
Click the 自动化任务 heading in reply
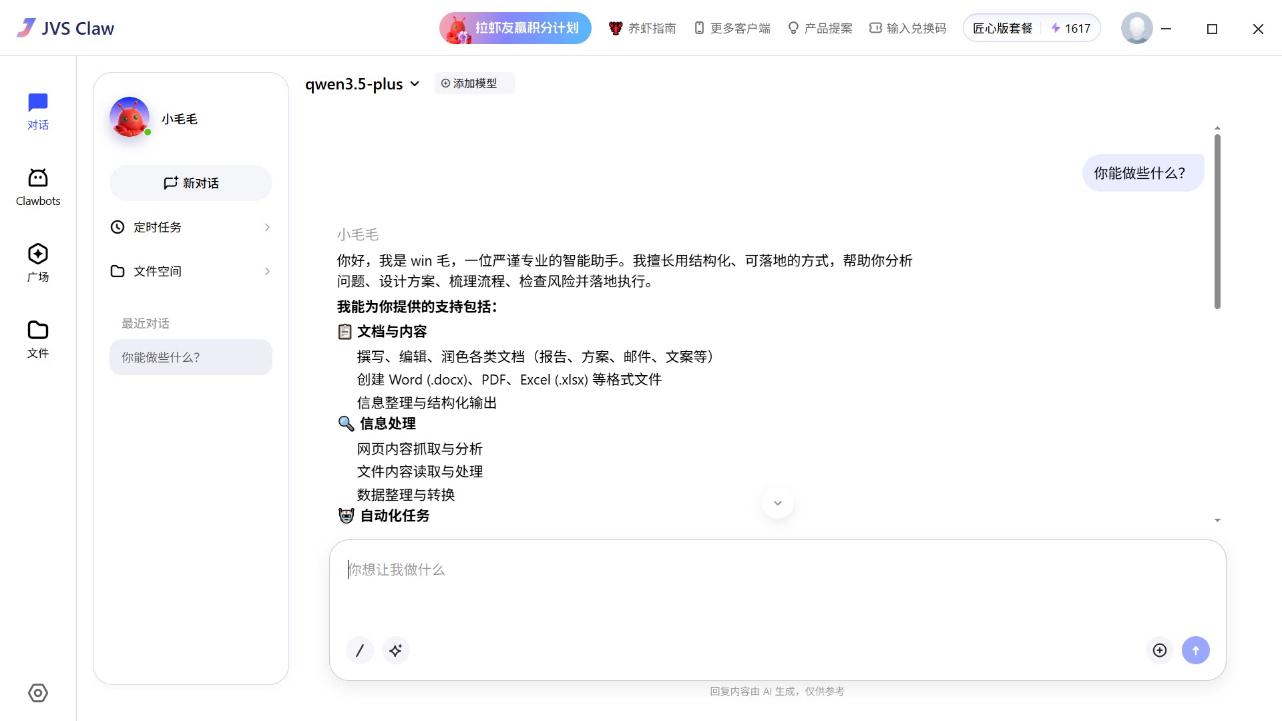[395, 515]
